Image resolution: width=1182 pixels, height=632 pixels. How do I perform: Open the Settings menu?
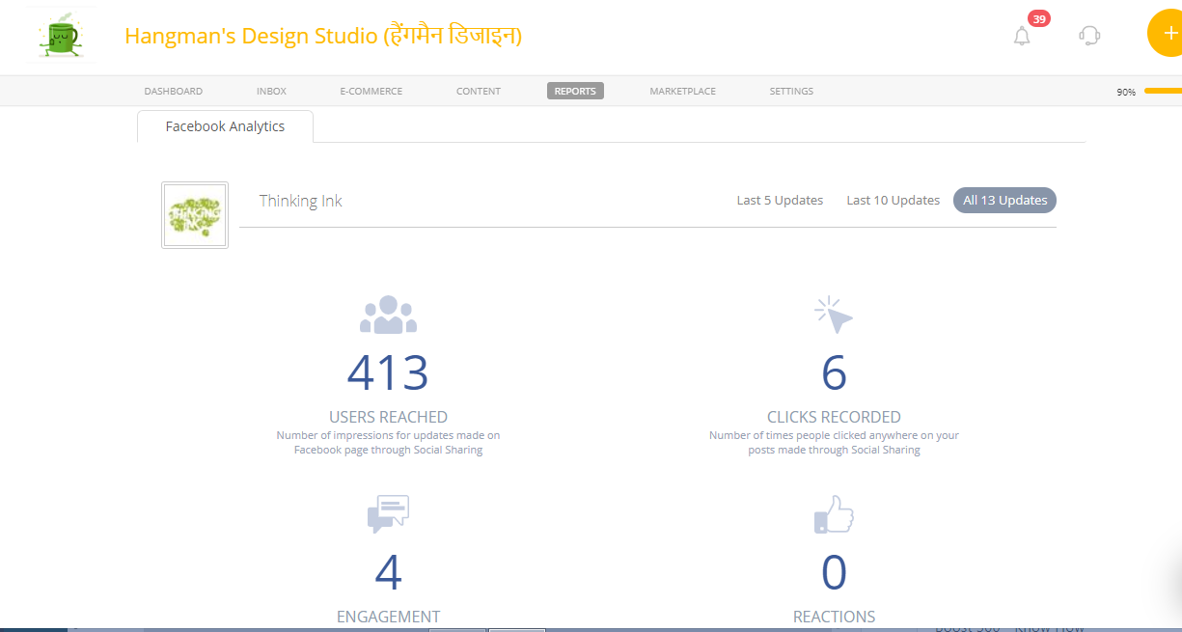click(791, 92)
